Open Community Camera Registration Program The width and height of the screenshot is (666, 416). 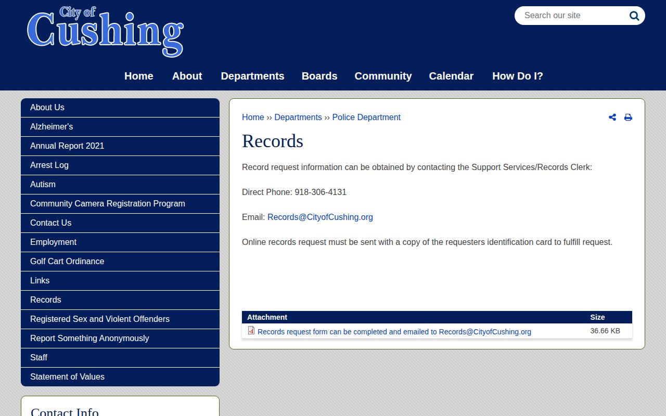pos(120,204)
